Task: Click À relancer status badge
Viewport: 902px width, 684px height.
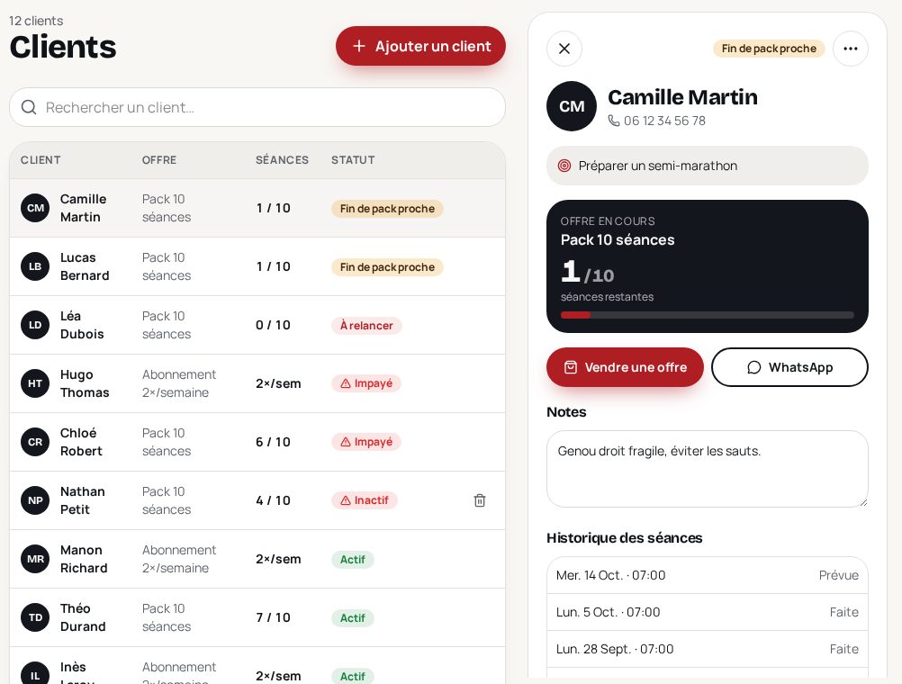Action: click(366, 326)
